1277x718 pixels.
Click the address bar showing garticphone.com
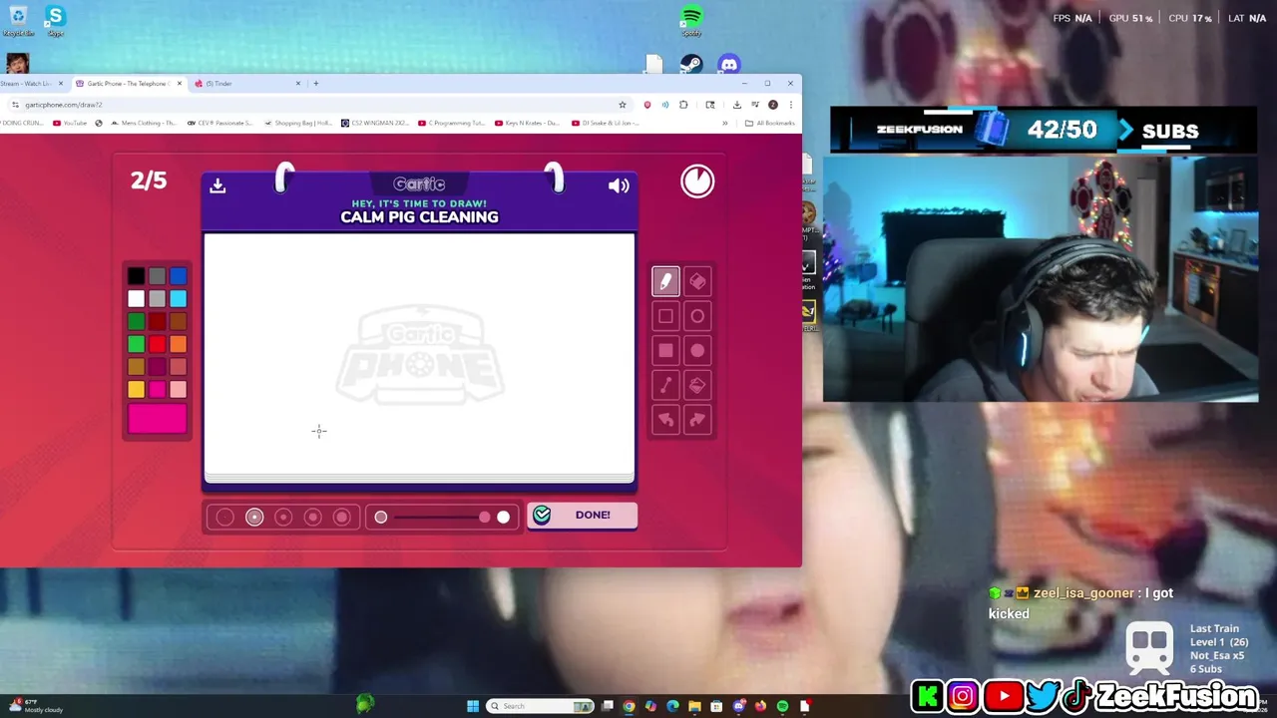tap(319, 105)
